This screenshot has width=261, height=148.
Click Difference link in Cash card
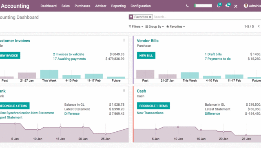click(x=212, y=114)
